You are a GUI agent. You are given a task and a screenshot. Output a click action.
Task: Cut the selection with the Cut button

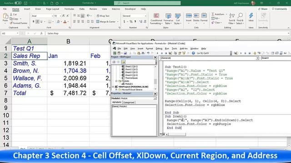coord(13,14)
